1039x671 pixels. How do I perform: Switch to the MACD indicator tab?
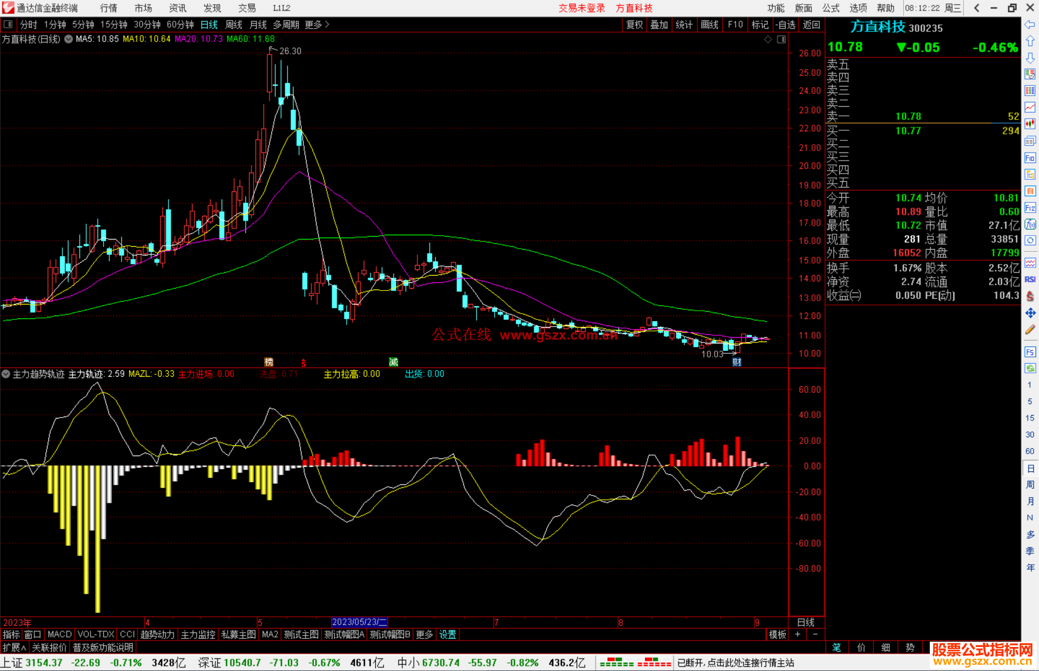click(x=60, y=634)
